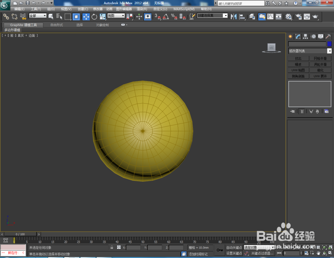Open 关键点过滤器 key filters button

tap(262, 253)
